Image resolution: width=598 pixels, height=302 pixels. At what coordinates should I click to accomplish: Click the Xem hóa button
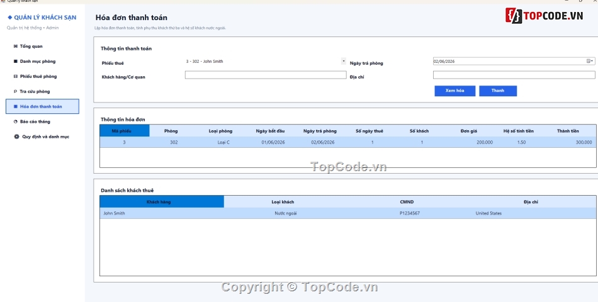(x=454, y=91)
